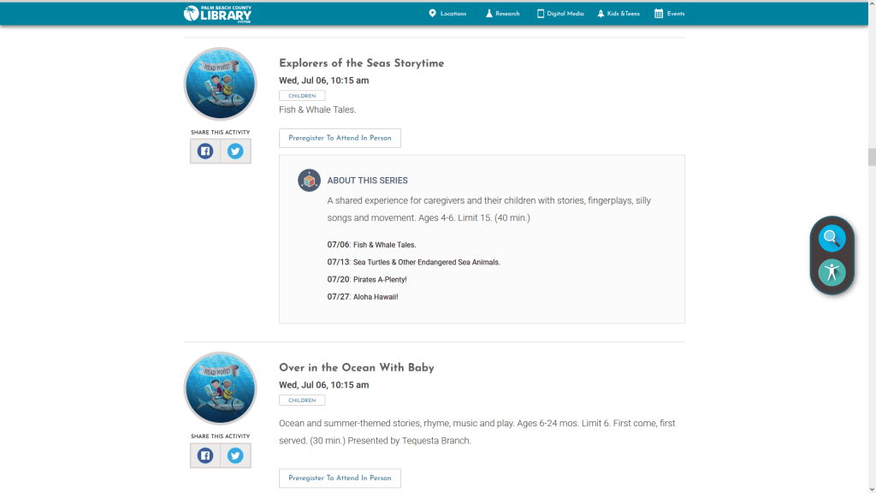Open the Research menu
This screenshot has width=876, height=493.
(x=501, y=14)
